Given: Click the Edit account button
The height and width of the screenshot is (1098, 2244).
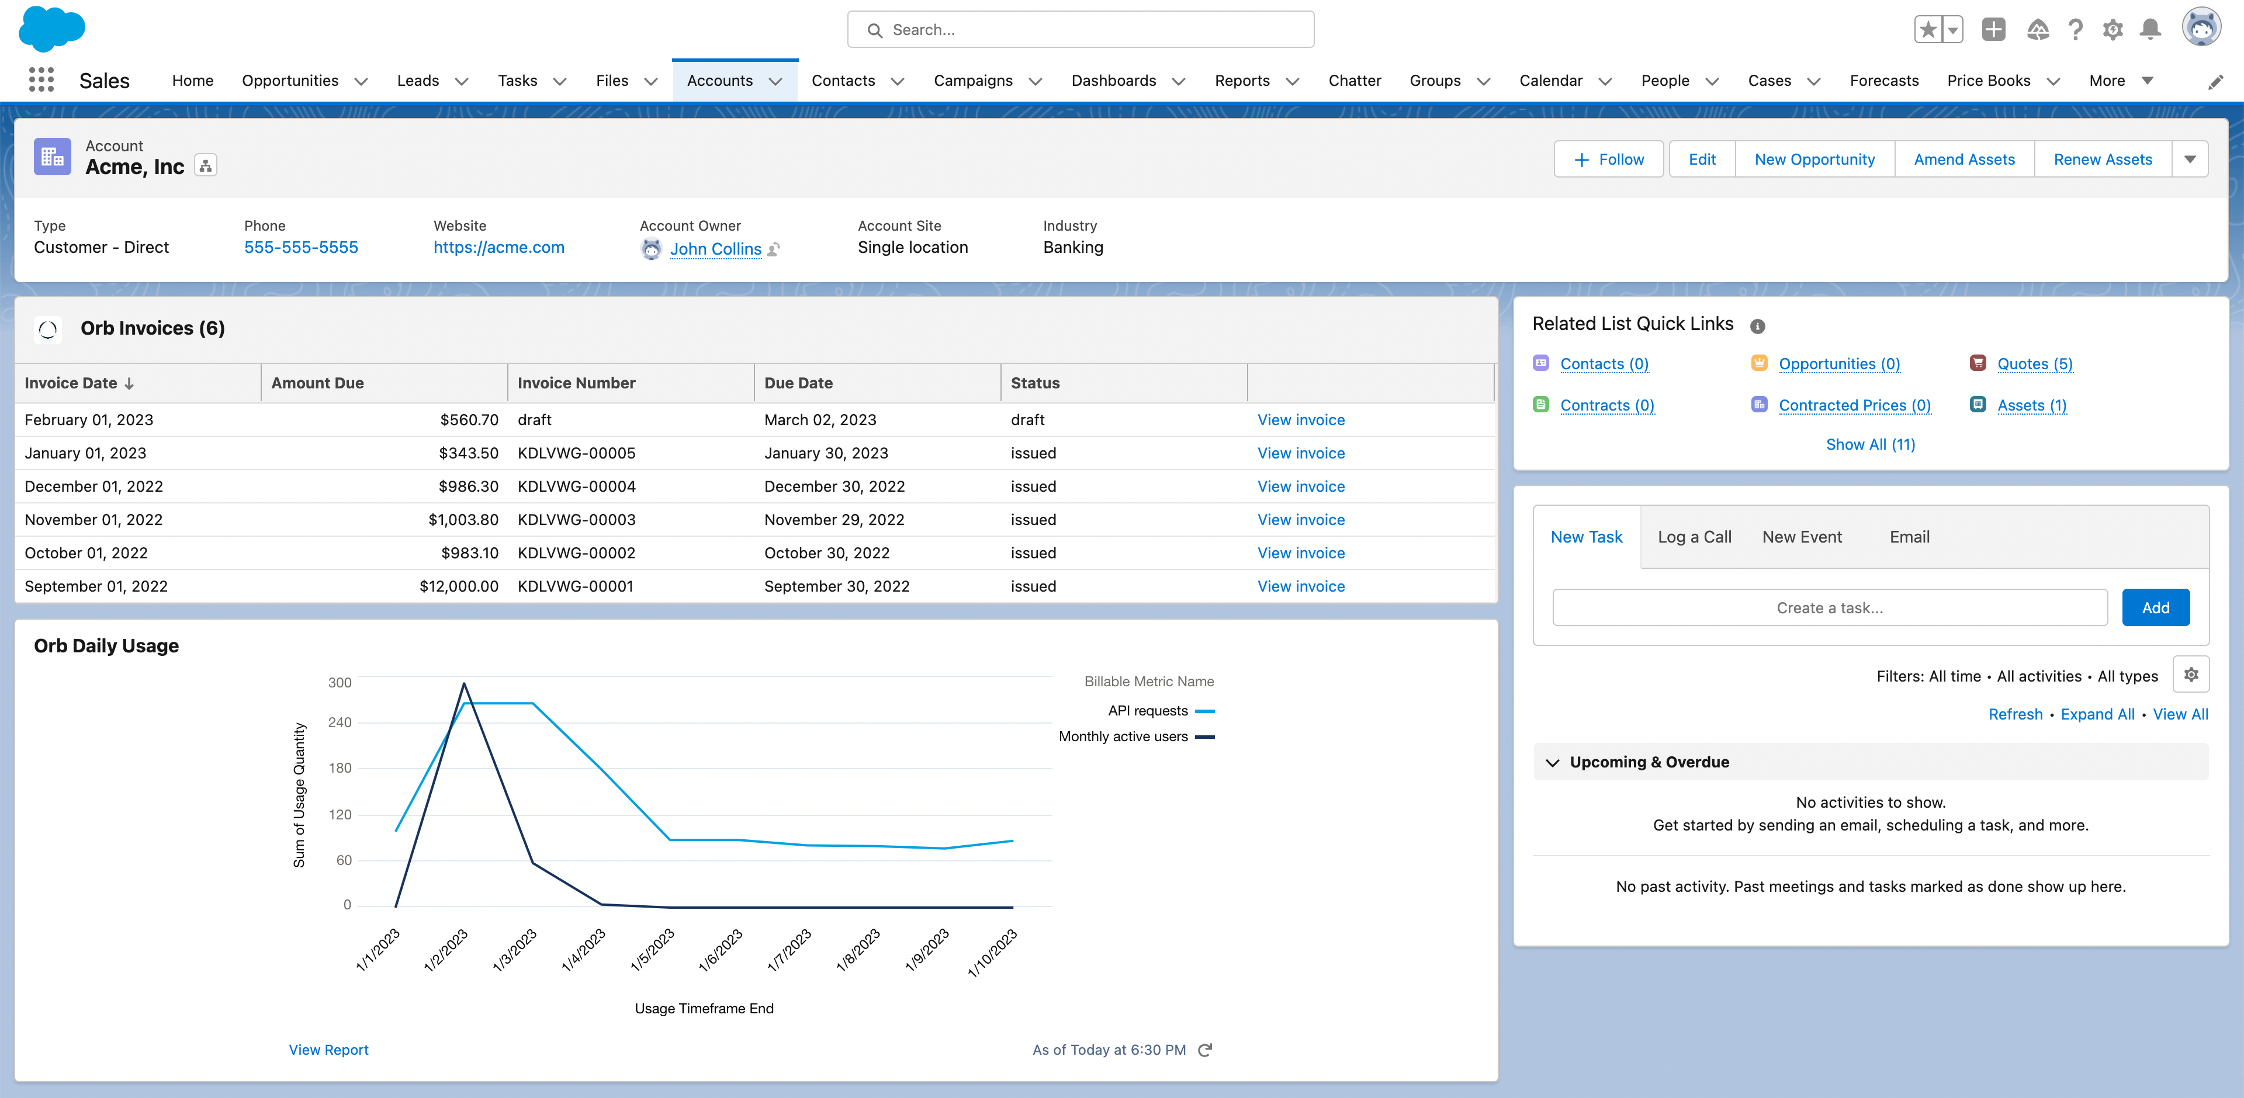Looking at the screenshot, I should (x=1701, y=159).
